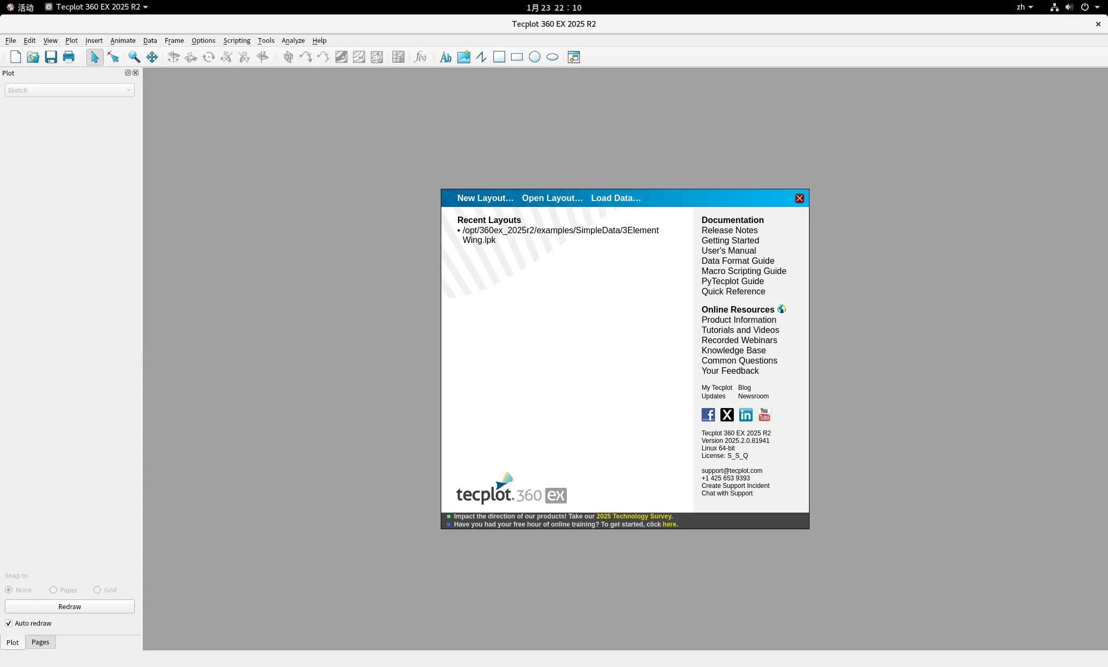Choose the square shape tool
The width and height of the screenshot is (1108, 667).
499,57
